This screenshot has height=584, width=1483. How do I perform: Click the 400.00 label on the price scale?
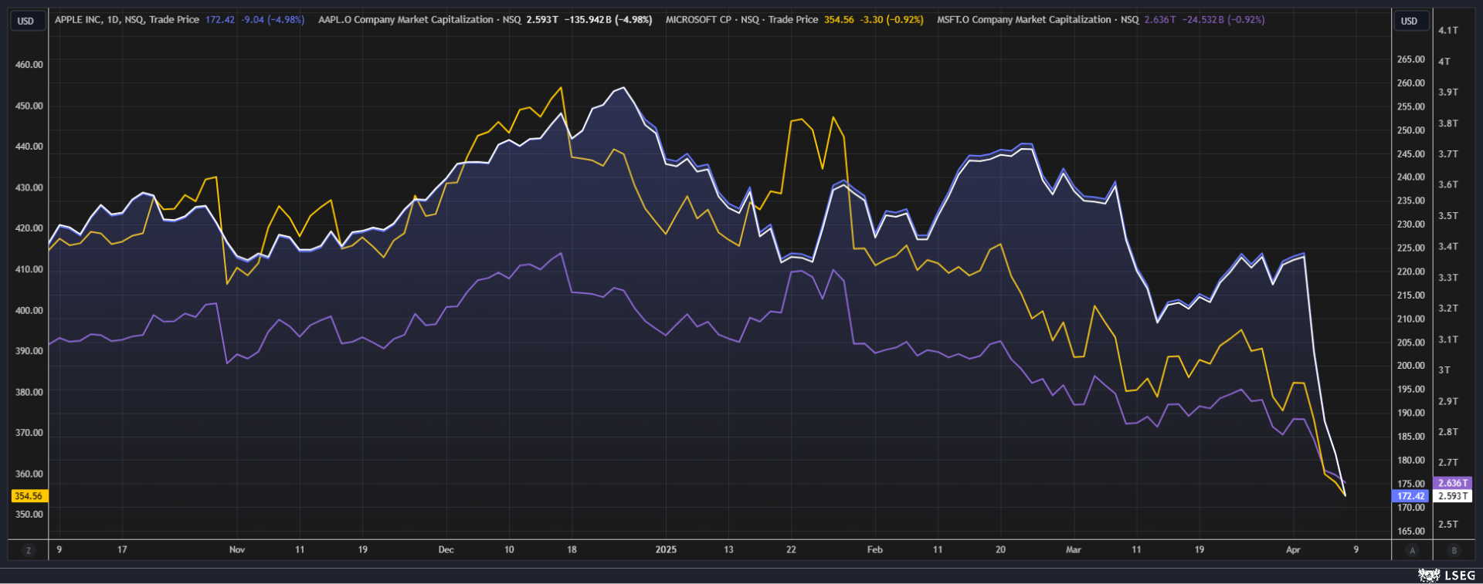29,310
